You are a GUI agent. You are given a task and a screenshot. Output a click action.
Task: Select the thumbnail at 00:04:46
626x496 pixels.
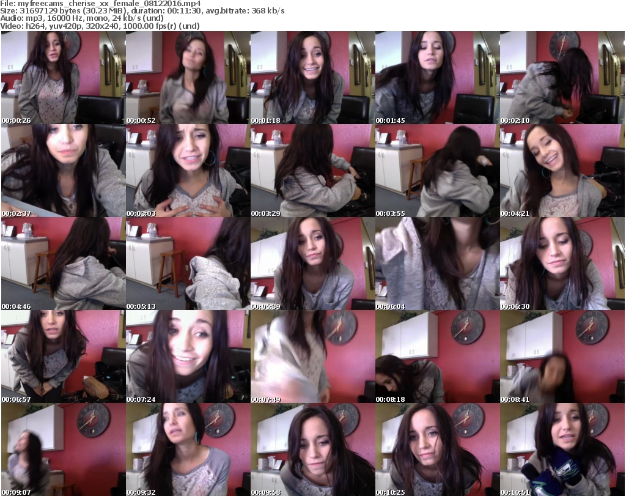(64, 264)
